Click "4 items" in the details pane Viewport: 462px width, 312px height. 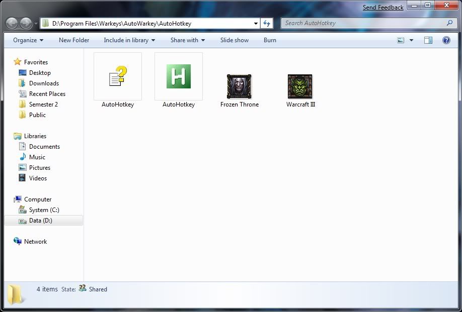(x=47, y=289)
